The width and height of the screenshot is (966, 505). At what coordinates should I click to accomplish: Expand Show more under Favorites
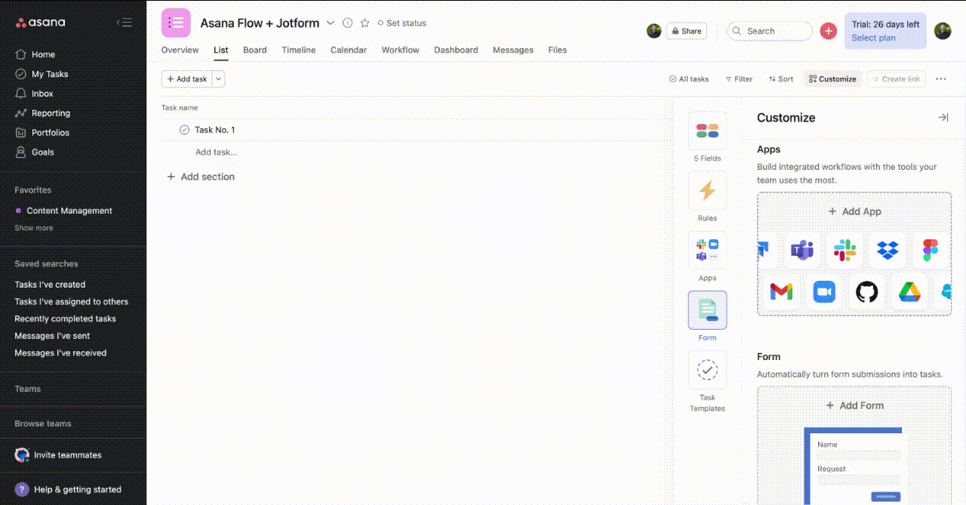tap(34, 228)
